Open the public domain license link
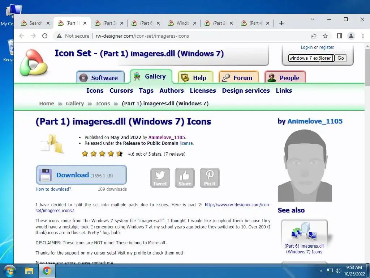The height and width of the screenshot is (278, 370). pos(186,143)
